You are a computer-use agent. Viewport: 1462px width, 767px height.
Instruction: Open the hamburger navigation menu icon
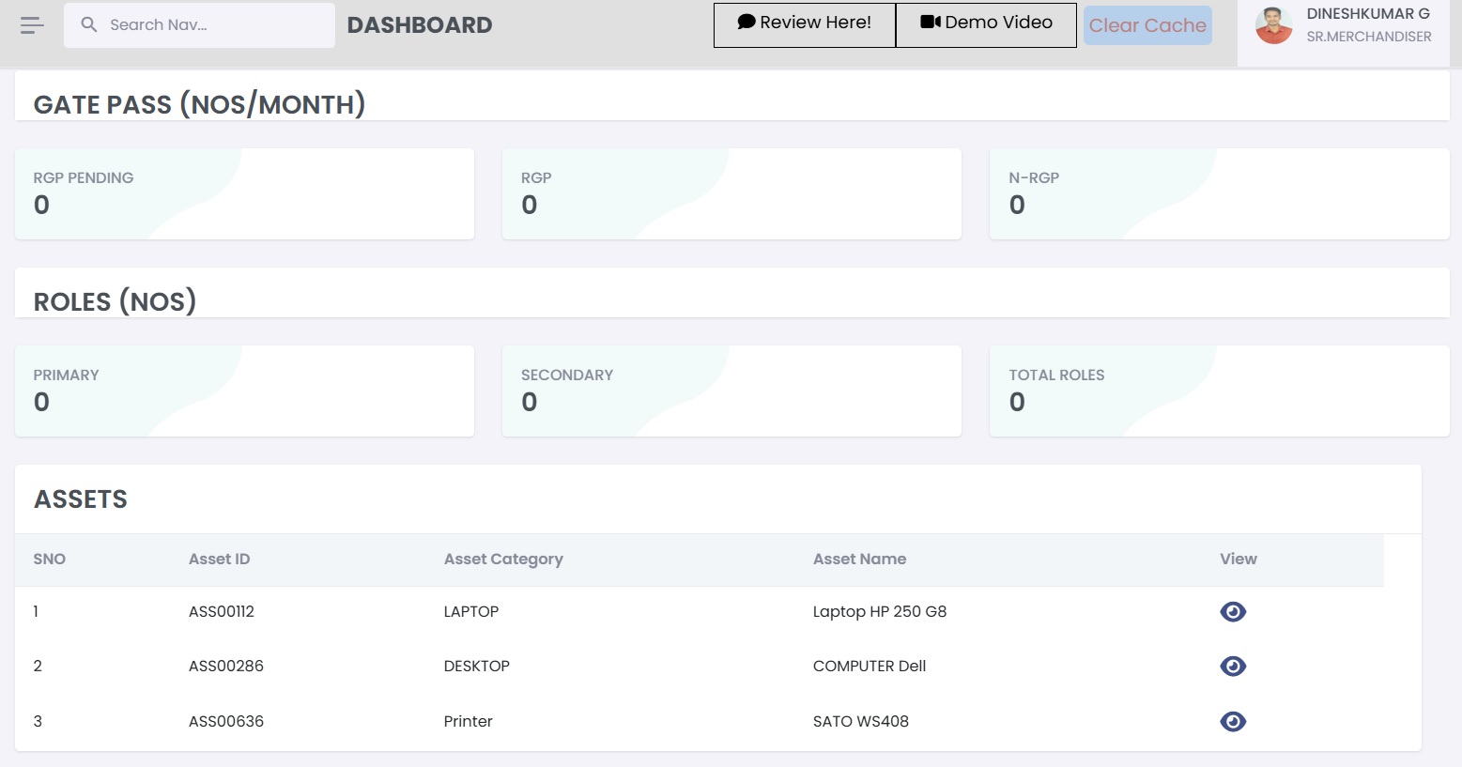coord(32,25)
